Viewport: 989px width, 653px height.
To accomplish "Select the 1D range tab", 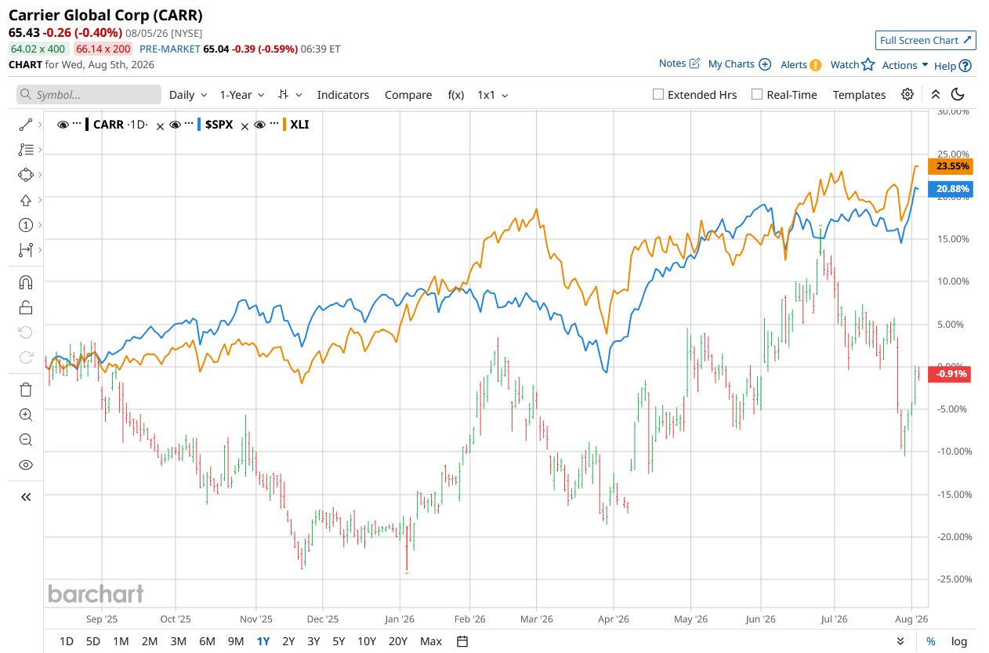I will (x=67, y=641).
